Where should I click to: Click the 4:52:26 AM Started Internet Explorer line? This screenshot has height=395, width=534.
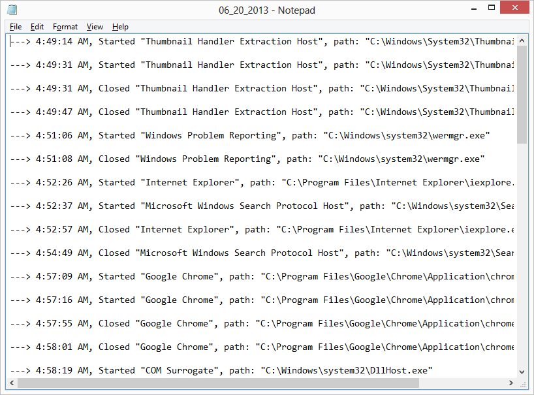coord(262,183)
